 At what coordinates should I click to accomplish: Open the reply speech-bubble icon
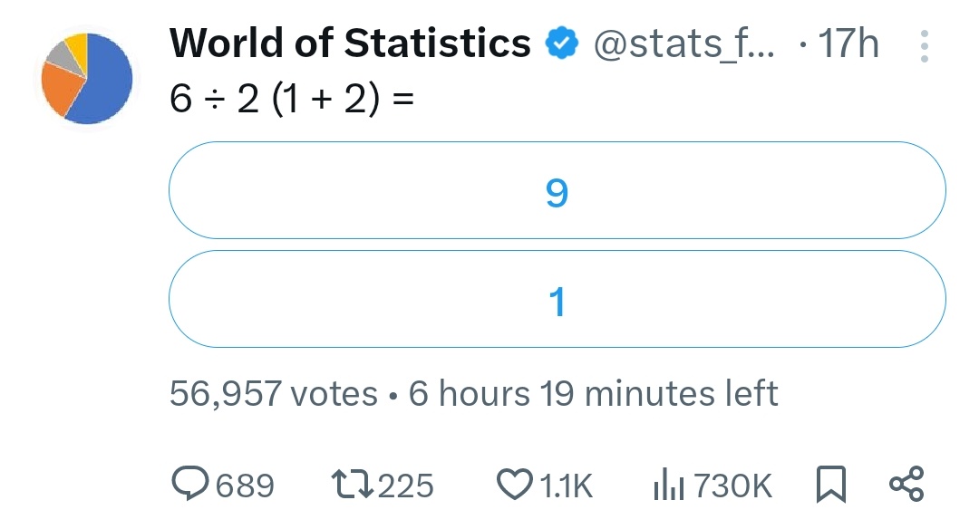pyautogui.click(x=190, y=486)
